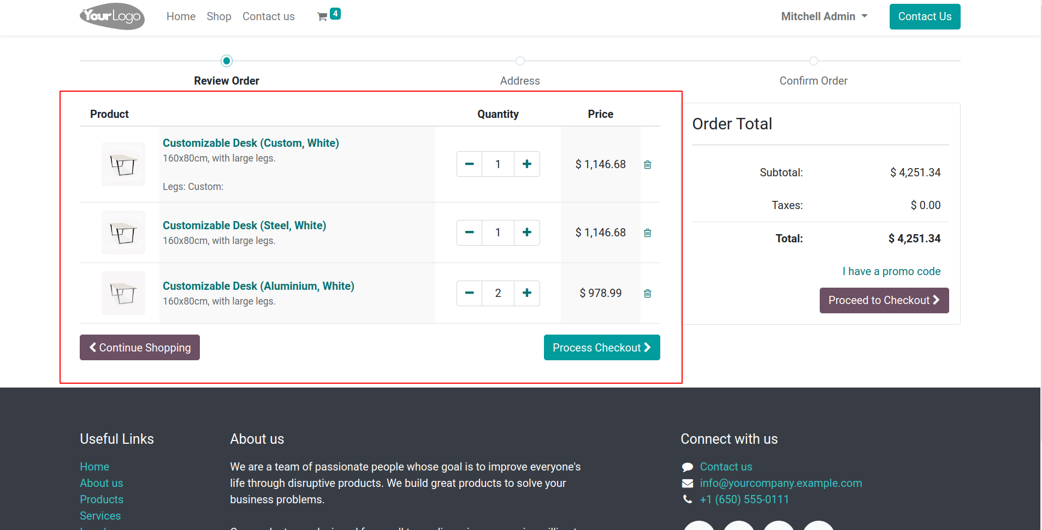Select the Review Order step indicator
Viewport: 1042px width, 530px height.
pyautogui.click(x=227, y=61)
